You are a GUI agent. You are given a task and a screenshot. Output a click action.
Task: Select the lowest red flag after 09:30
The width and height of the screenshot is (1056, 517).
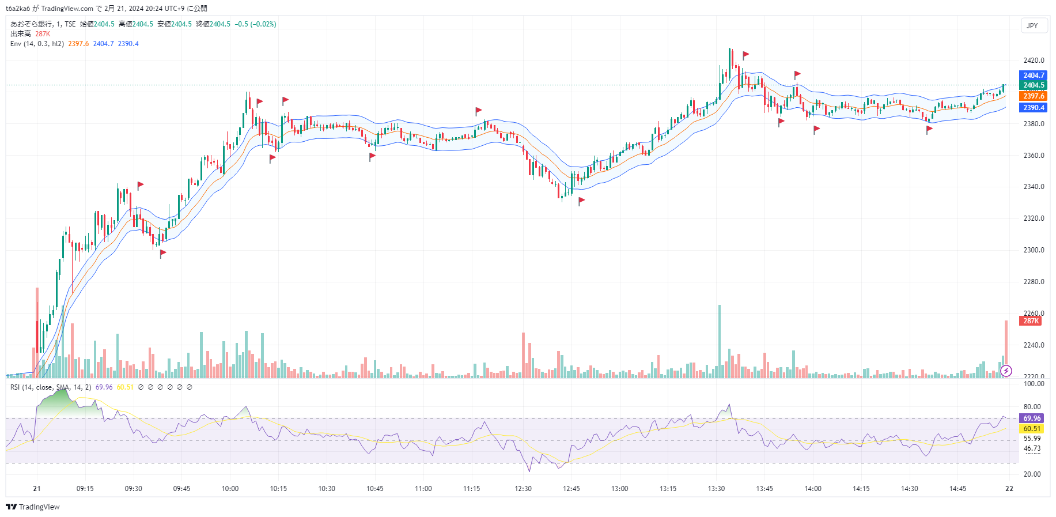(x=163, y=252)
